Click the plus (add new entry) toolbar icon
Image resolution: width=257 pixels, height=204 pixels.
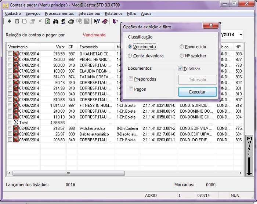coord(9,21)
